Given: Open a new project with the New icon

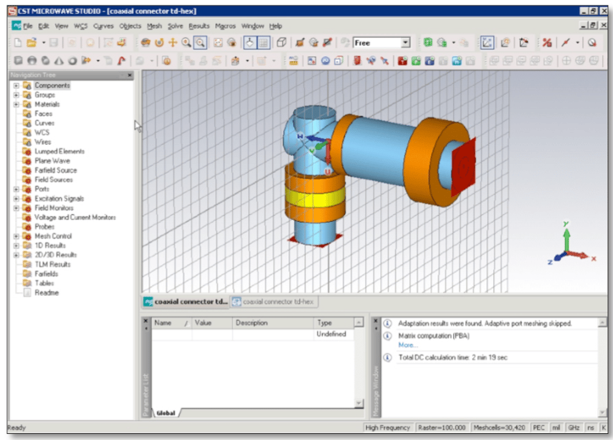Looking at the screenshot, I should (x=18, y=42).
